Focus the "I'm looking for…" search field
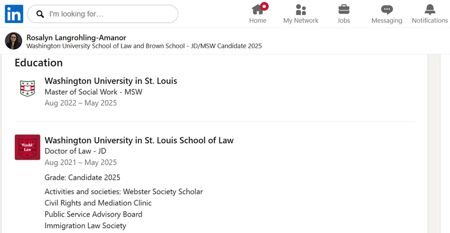Image resolution: width=450 pixels, height=233 pixels. pos(102,14)
